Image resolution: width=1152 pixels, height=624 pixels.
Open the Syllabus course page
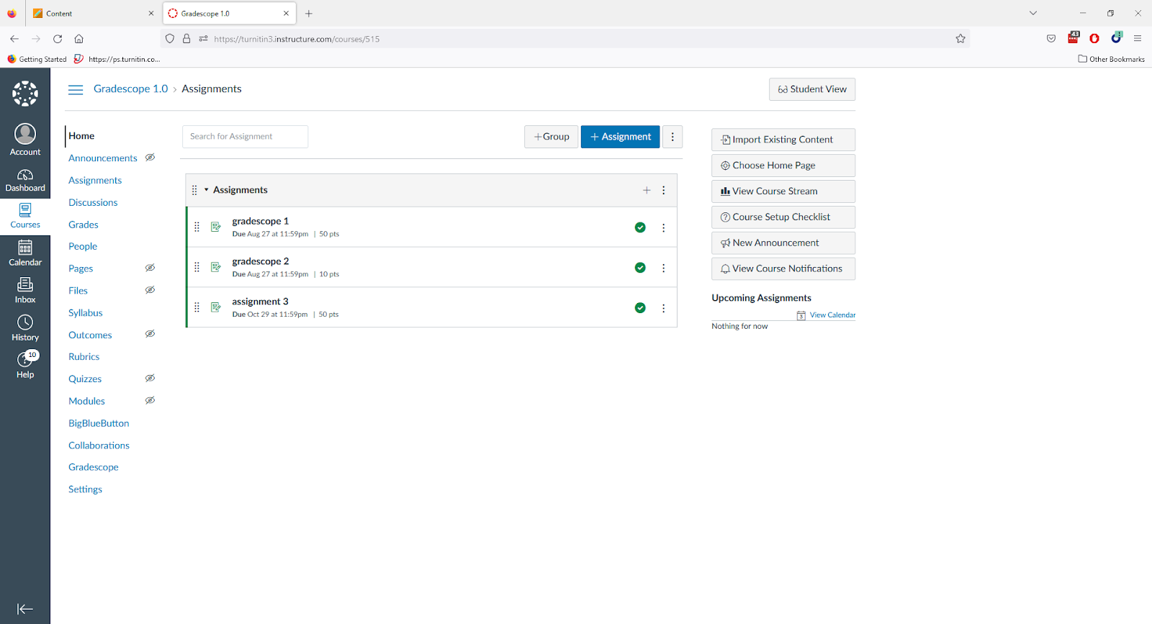coord(86,312)
